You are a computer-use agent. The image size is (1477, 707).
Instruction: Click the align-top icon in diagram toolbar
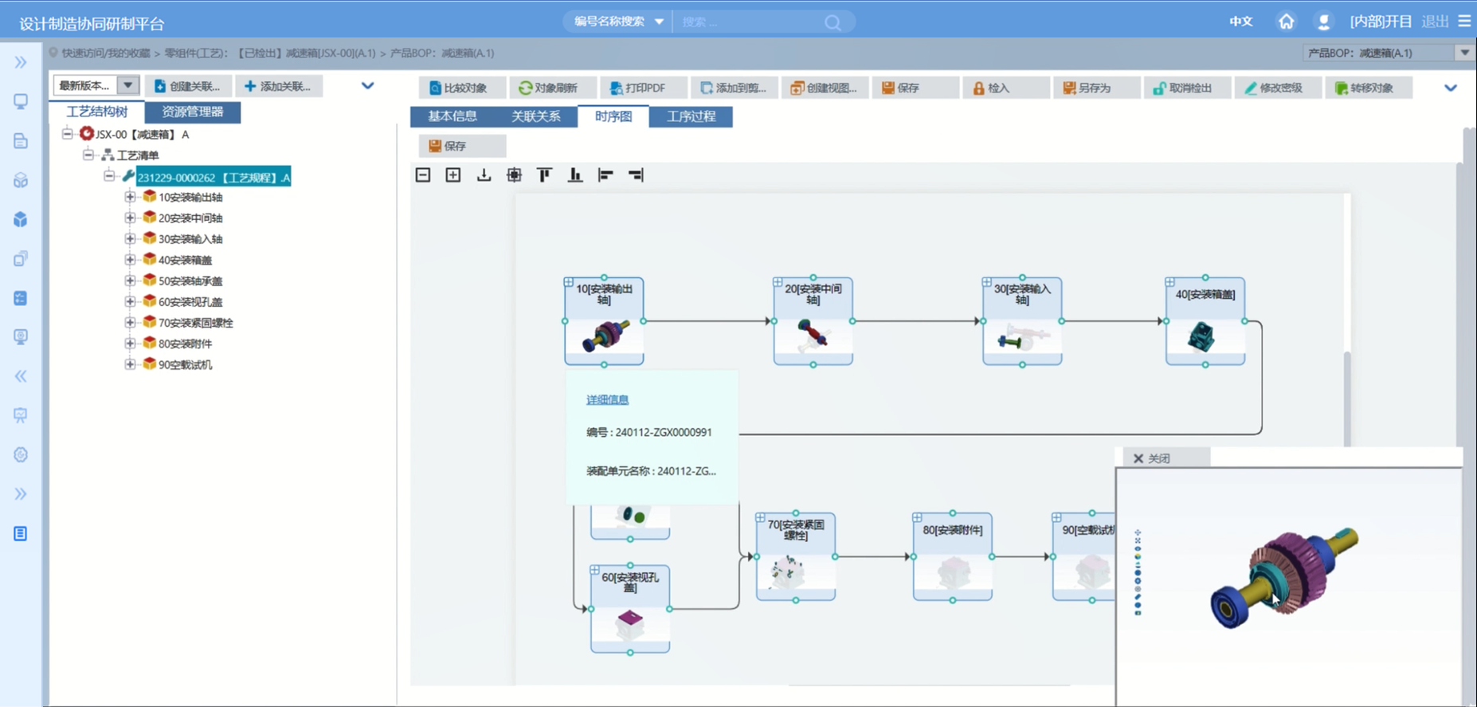point(544,175)
